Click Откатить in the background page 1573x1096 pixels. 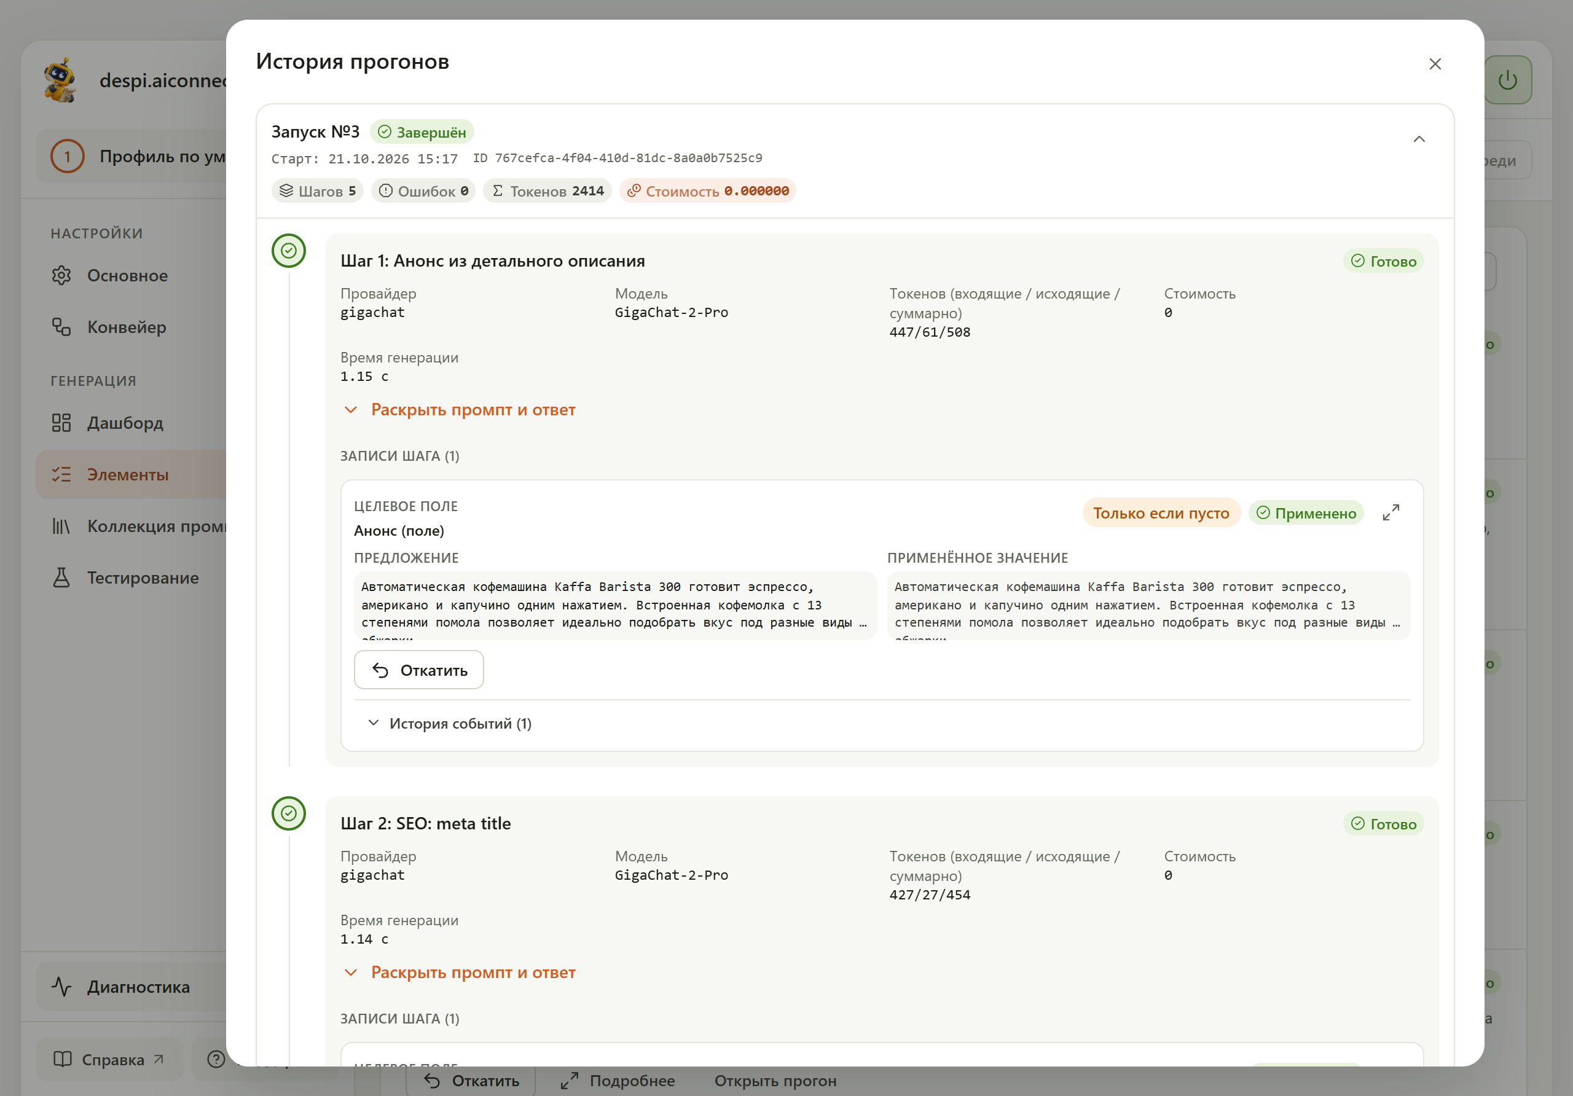(471, 1080)
